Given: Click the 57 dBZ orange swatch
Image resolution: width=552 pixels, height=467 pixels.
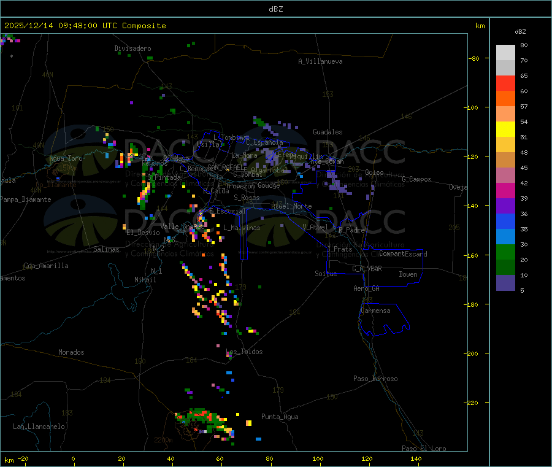Looking at the screenshot, I should [x=505, y=99].
